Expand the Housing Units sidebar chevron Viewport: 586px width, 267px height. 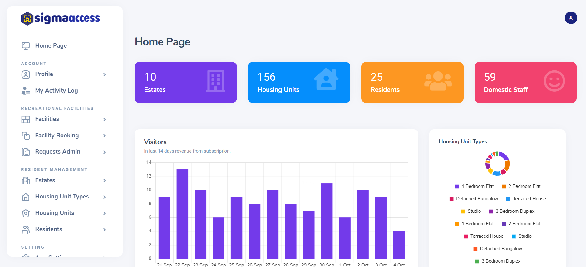point(105,213)
